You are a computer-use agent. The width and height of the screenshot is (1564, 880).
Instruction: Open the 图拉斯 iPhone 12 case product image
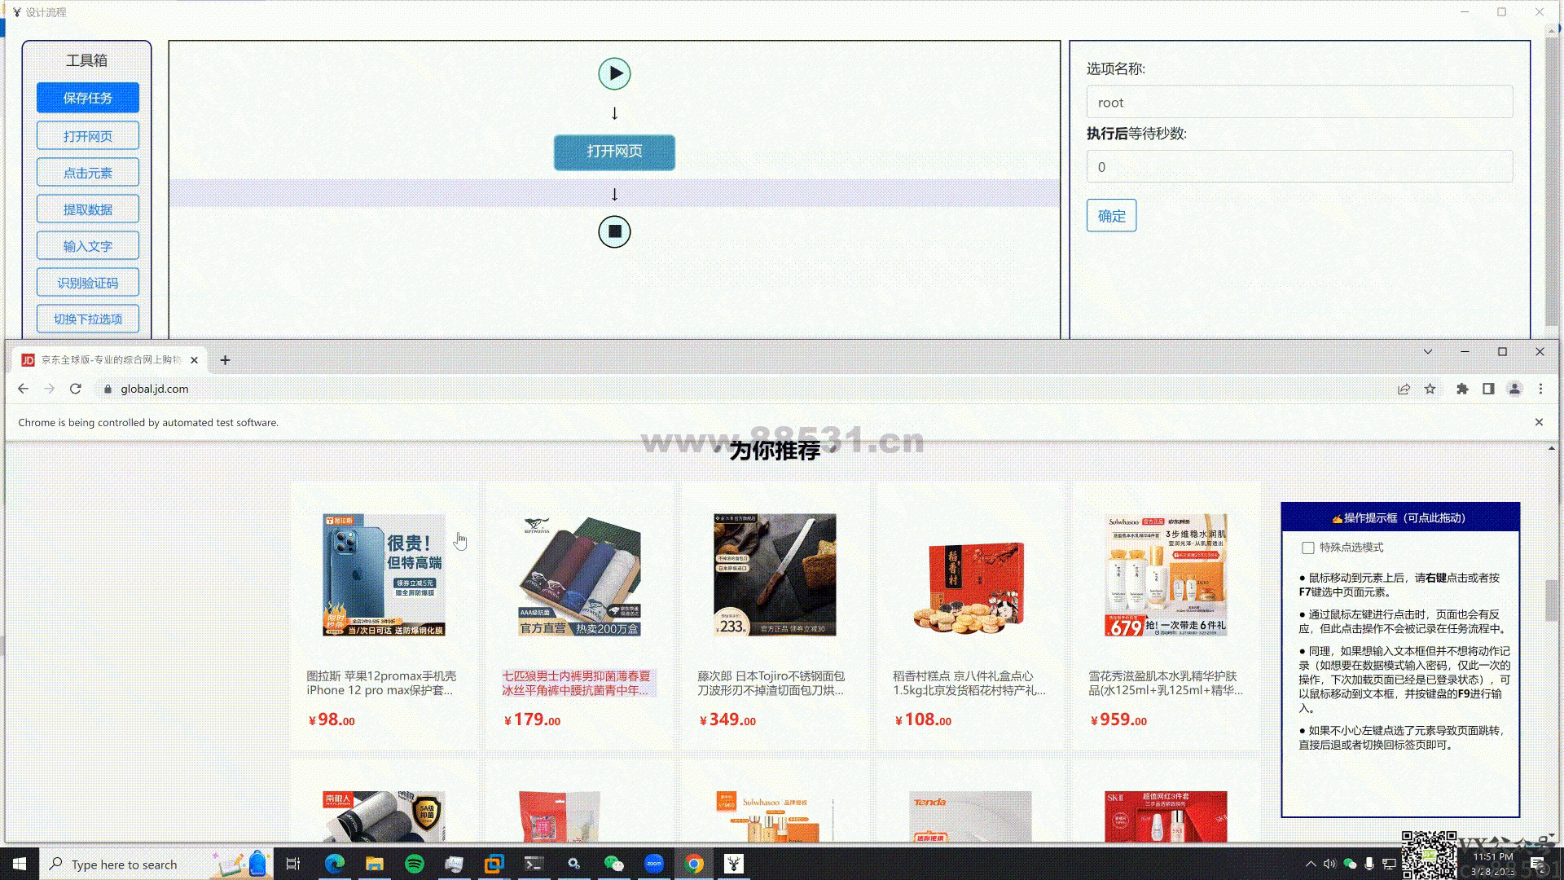(x=384, y=574)
